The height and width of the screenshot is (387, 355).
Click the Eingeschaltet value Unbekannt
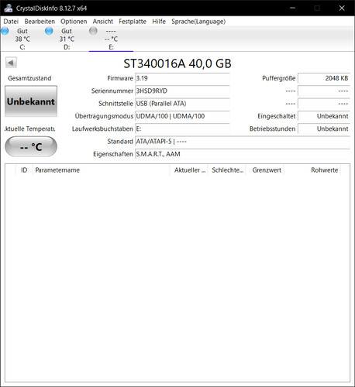(324, 116)
